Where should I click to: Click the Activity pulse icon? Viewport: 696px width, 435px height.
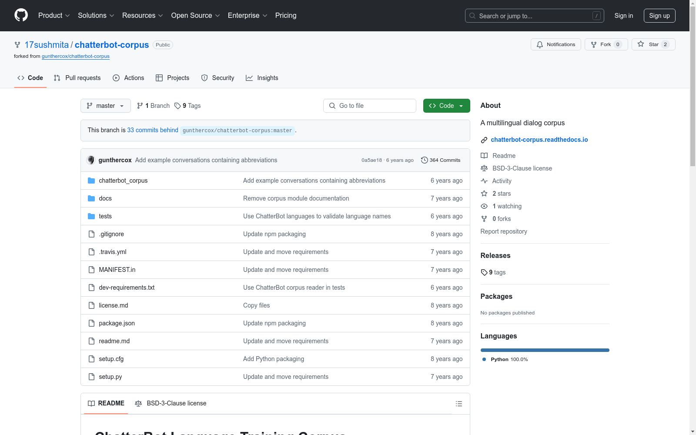pyautogui.click(x=484, y=181)
